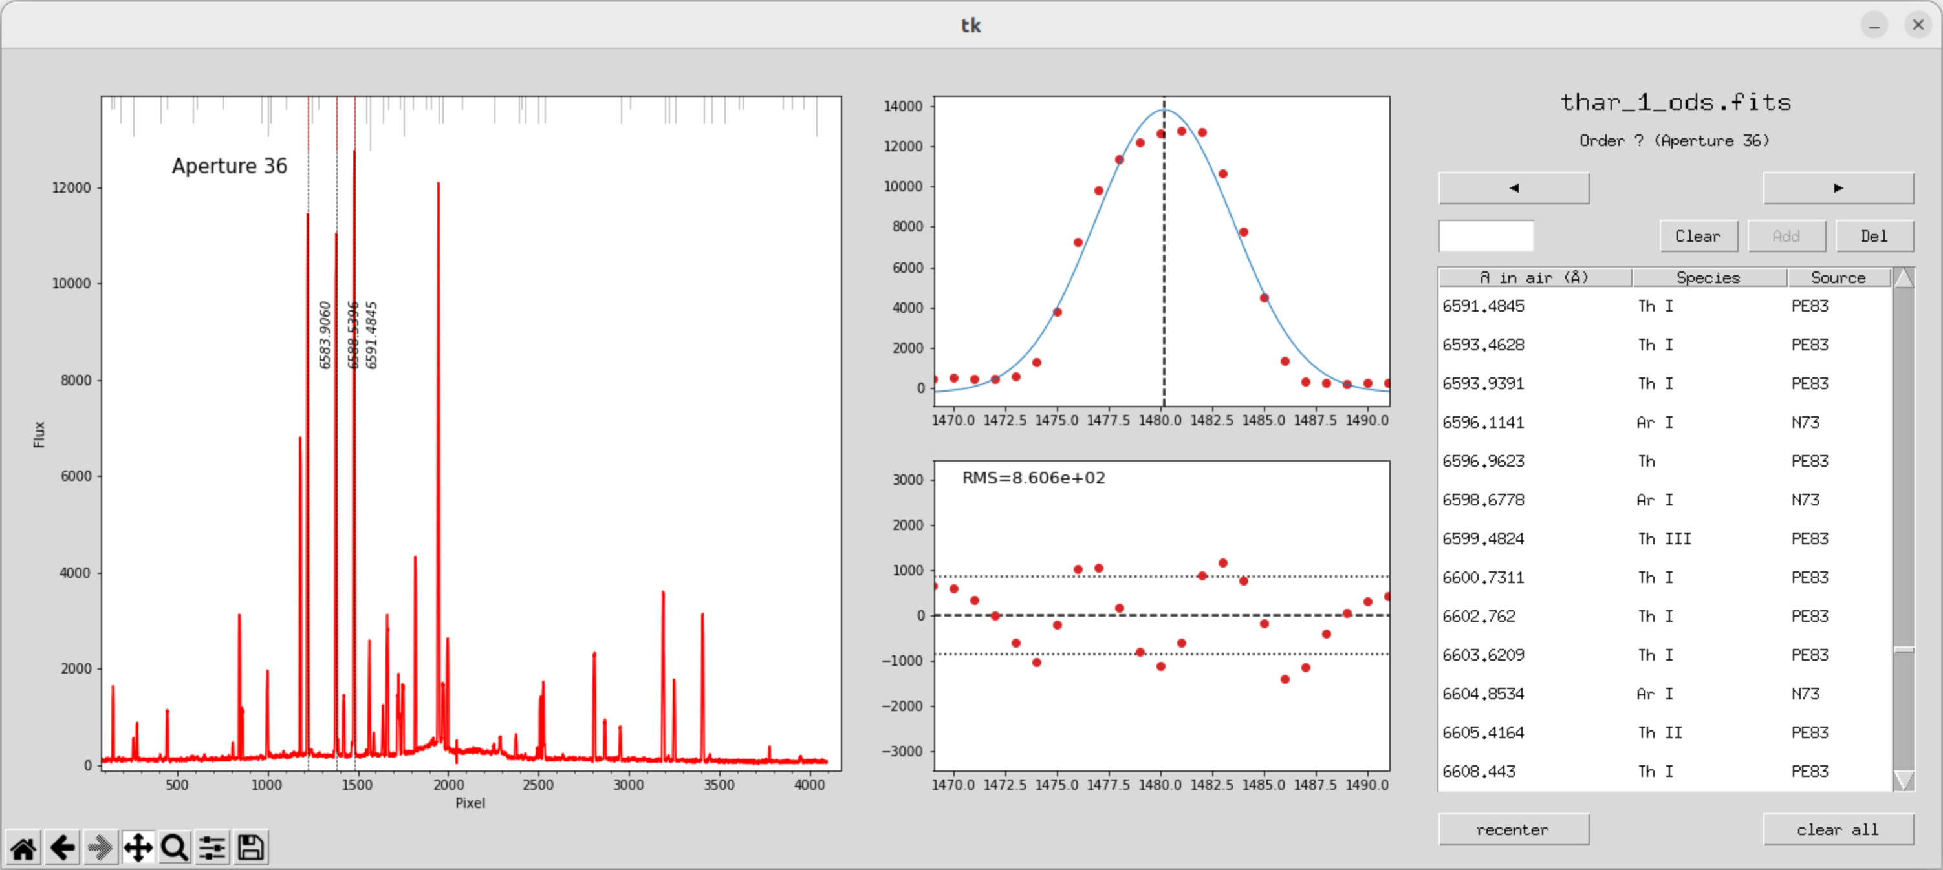This screenshot has height=870, width=1943.
Task: Click the Back arrow to previous view
Action: pyautogui.click(x=62, y=848)
